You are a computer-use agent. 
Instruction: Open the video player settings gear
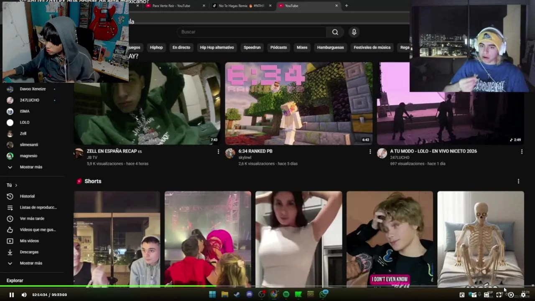(523, 295)
